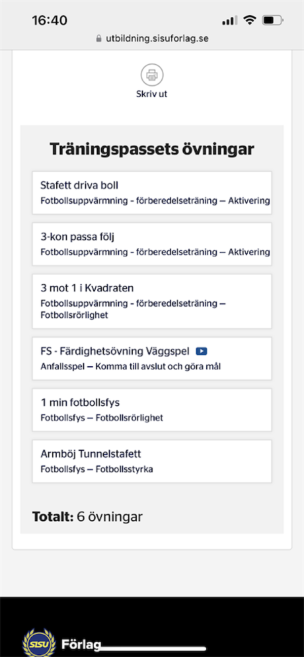Open the 3-kon passa följ exercise
304x657 pixels.
click(152, 244)
